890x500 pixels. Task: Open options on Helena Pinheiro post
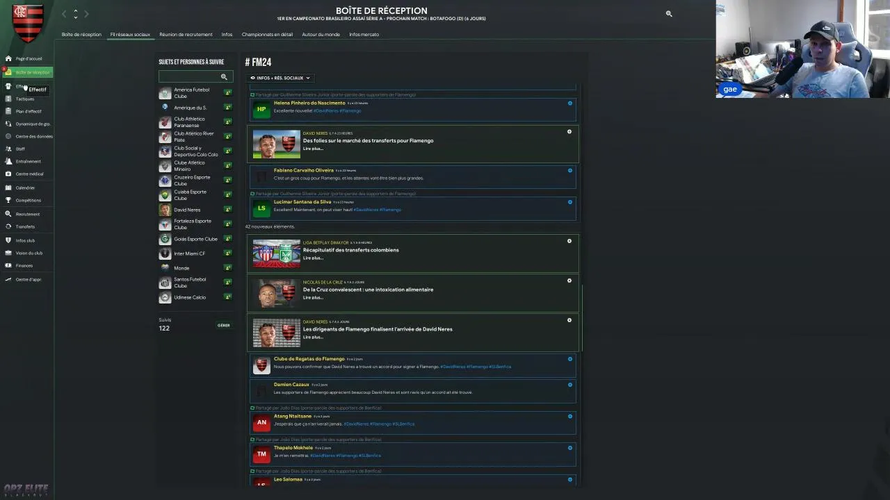[x=570, y=103]
